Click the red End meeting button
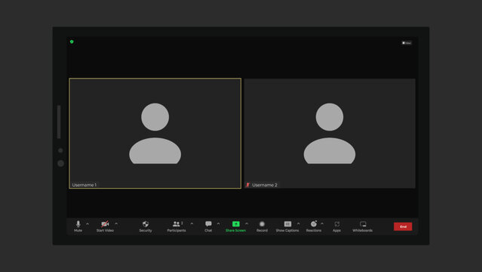The image size is (482, 272). tap(403, 227)
